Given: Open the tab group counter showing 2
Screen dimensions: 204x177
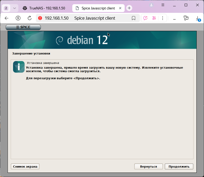Looking at the screenshot, I should pyautogui.click(x=6, y=8).
